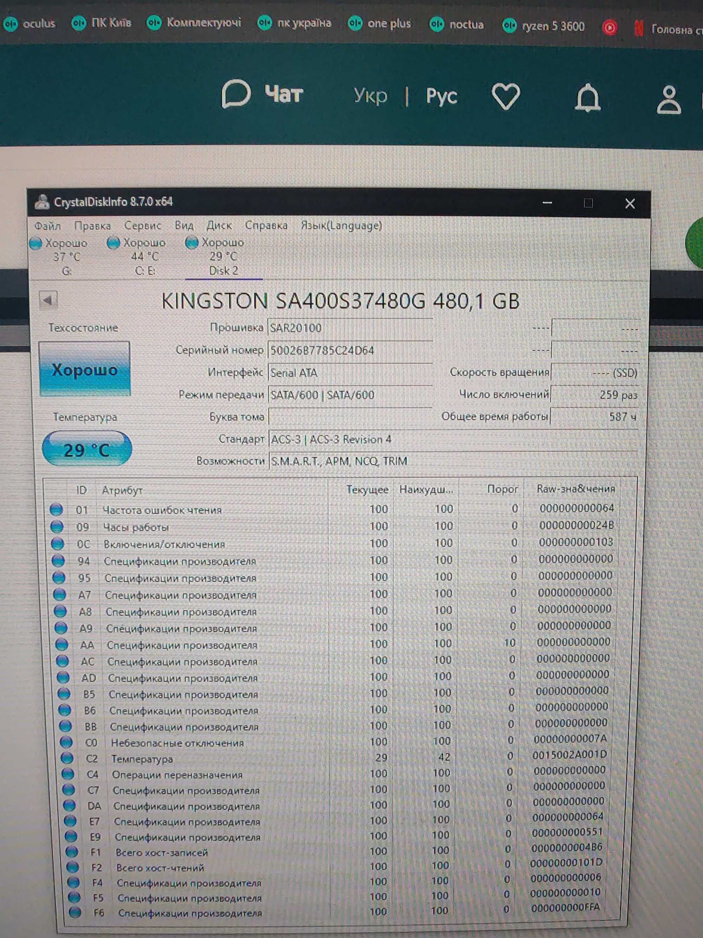Click the serial number field 50026B7785C24D64

tap(350, 351)
